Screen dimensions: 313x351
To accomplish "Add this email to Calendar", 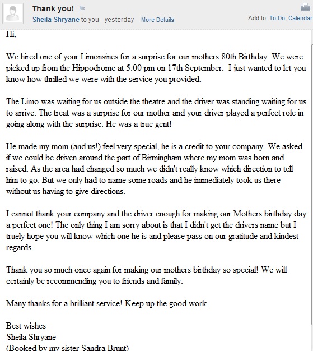I will 300,18.
